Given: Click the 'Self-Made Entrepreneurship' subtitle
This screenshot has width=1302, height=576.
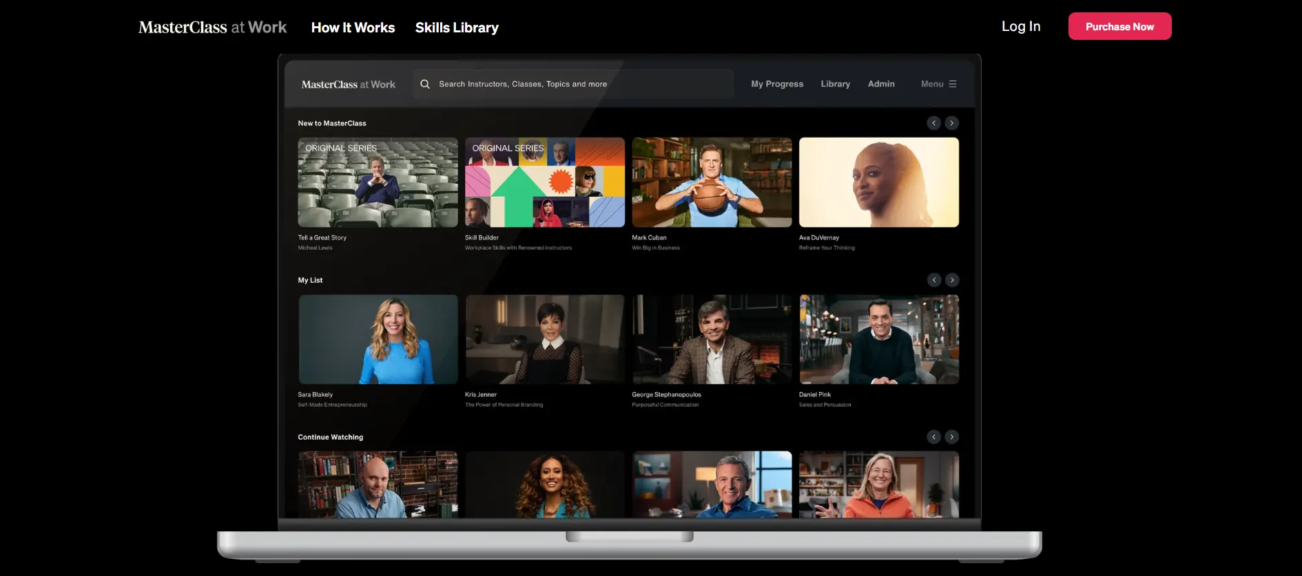Looking at the screenshot, I should 332,405.
